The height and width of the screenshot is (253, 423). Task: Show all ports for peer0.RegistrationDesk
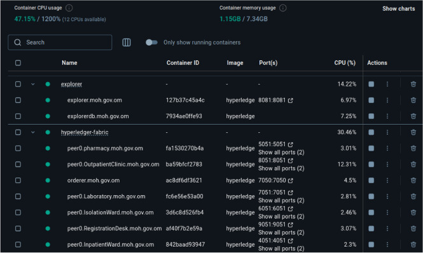[281, 233]
